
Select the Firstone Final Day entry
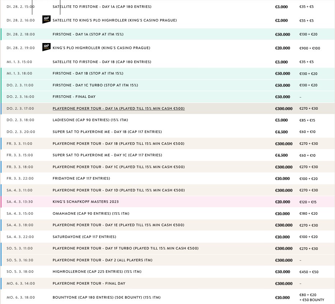coord(74,97)
